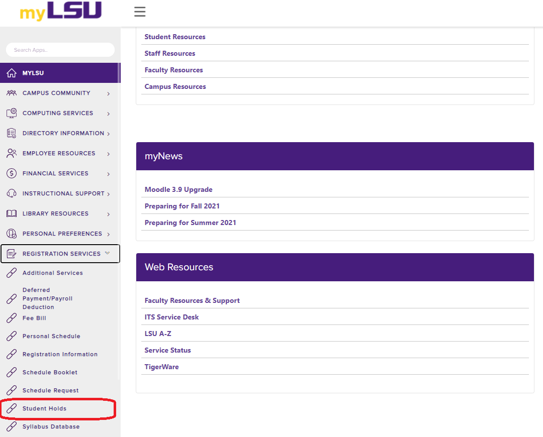
Task: Open Faculty Resources link
Action: click(x=173, y=70)
